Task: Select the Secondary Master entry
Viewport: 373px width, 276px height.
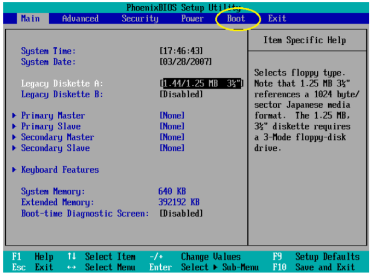Action: 57,137
